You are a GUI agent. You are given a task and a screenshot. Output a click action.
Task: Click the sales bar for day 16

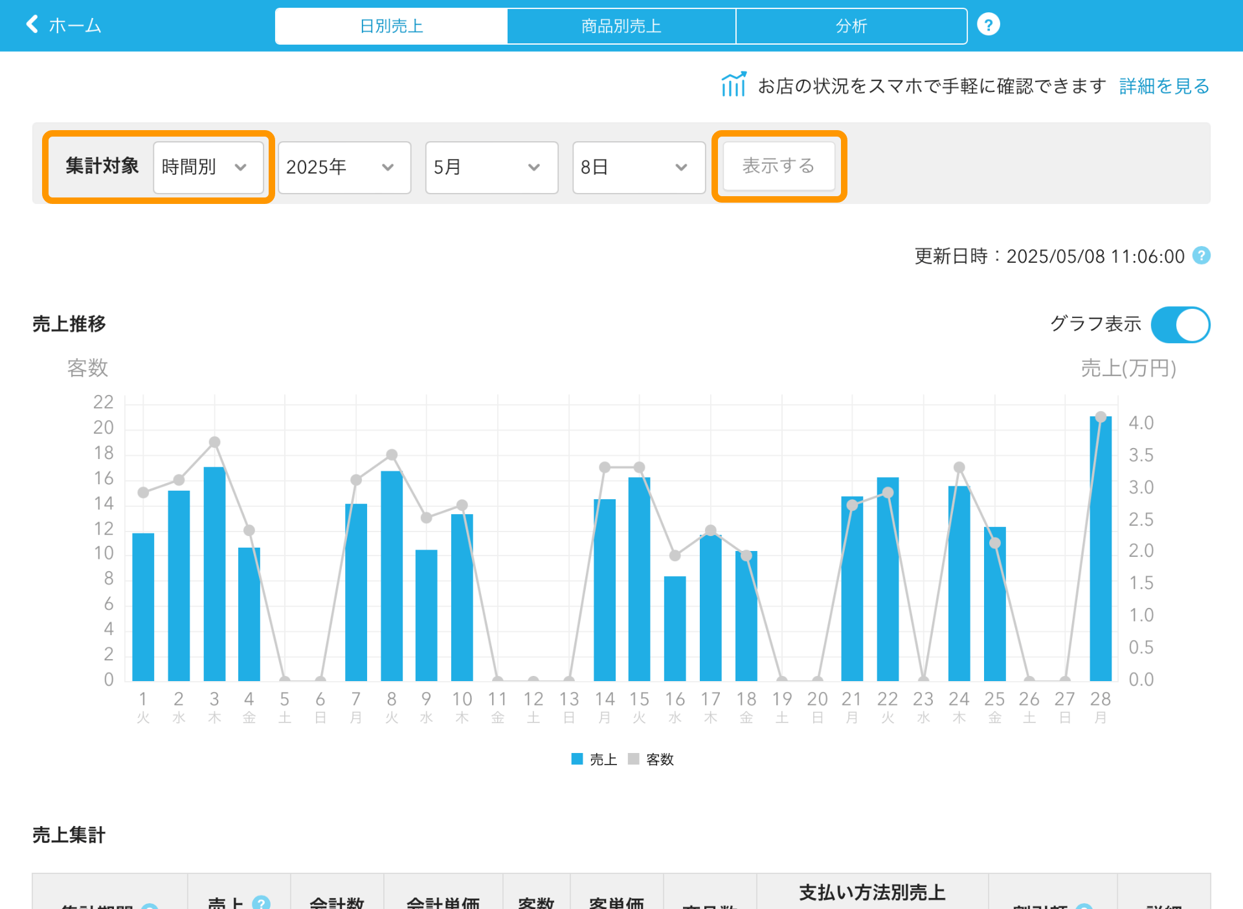click(x=675, y=628)
